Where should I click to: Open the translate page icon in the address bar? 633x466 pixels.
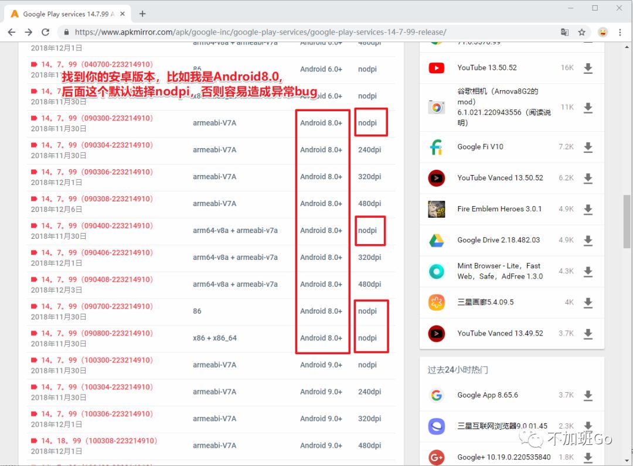(565, 32)
